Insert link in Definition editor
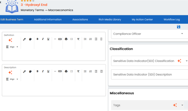The image size is (188, 111). point(60,39)
